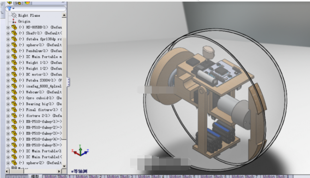Open the Motion Study 3 tab

tap(120, 176)
